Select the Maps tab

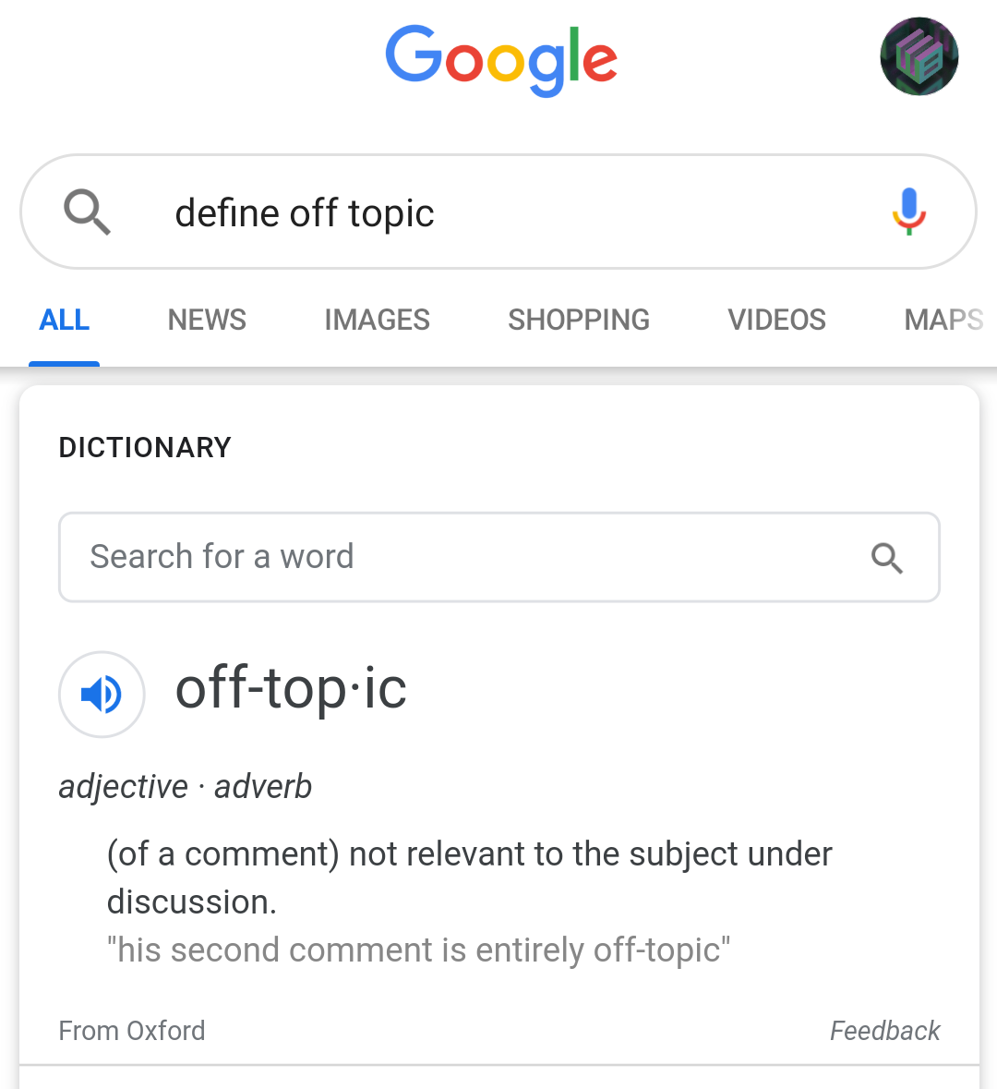(944, 321)
